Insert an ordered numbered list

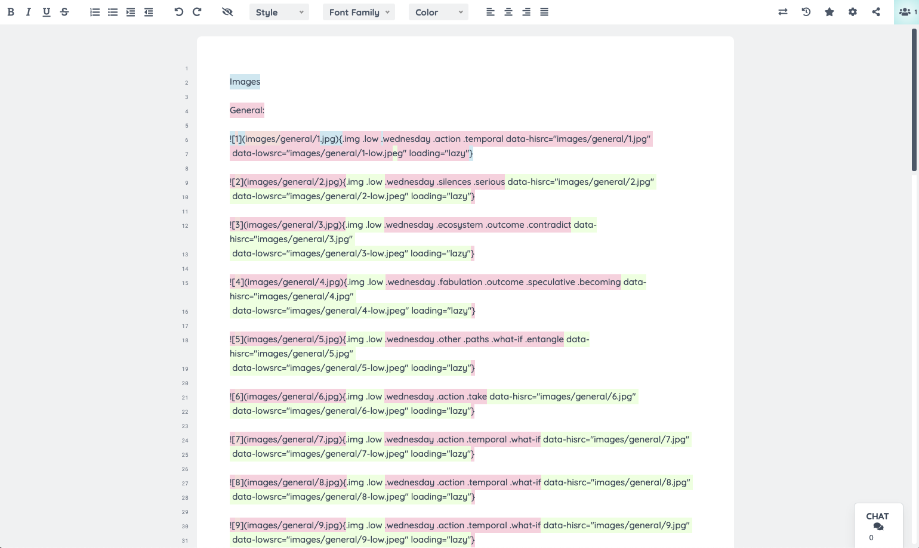pyautogui.click(x=95, y=12)
